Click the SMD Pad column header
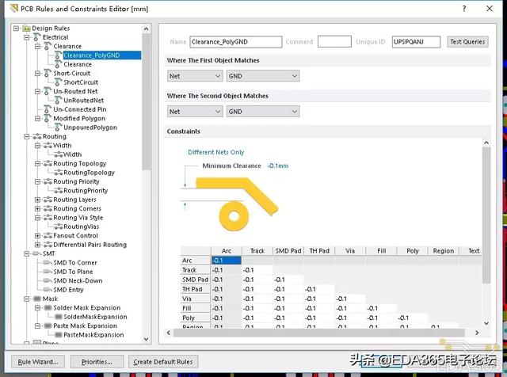Viewport: 507px width, 377px height. click(288, 251)
